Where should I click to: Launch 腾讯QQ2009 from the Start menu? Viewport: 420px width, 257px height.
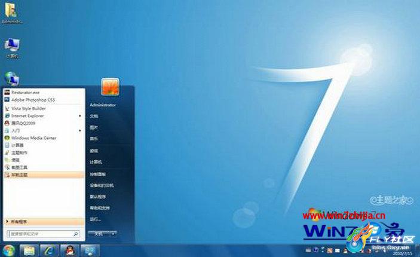(x=44, y=123)
